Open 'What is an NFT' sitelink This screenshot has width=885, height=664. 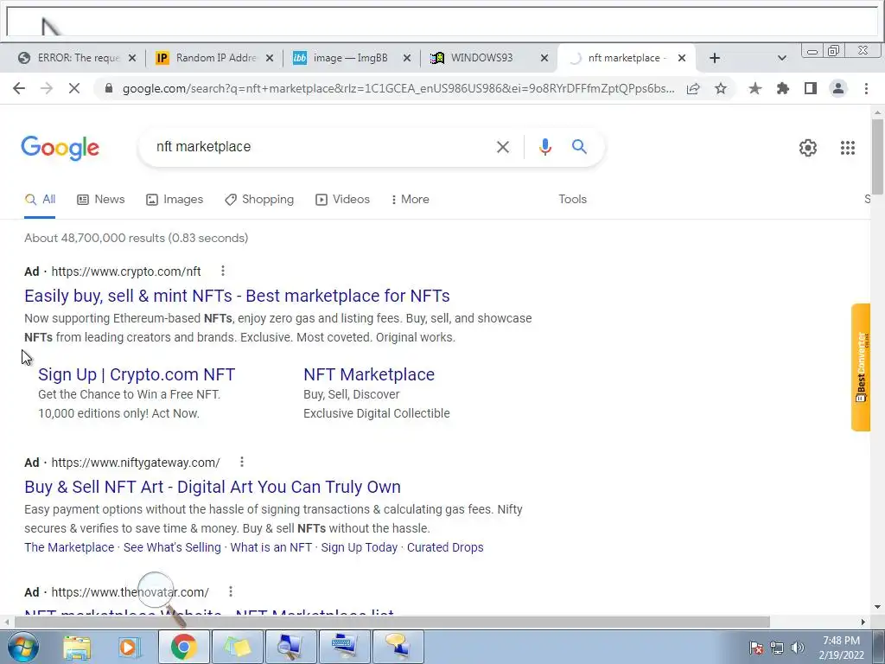[271, 547]
